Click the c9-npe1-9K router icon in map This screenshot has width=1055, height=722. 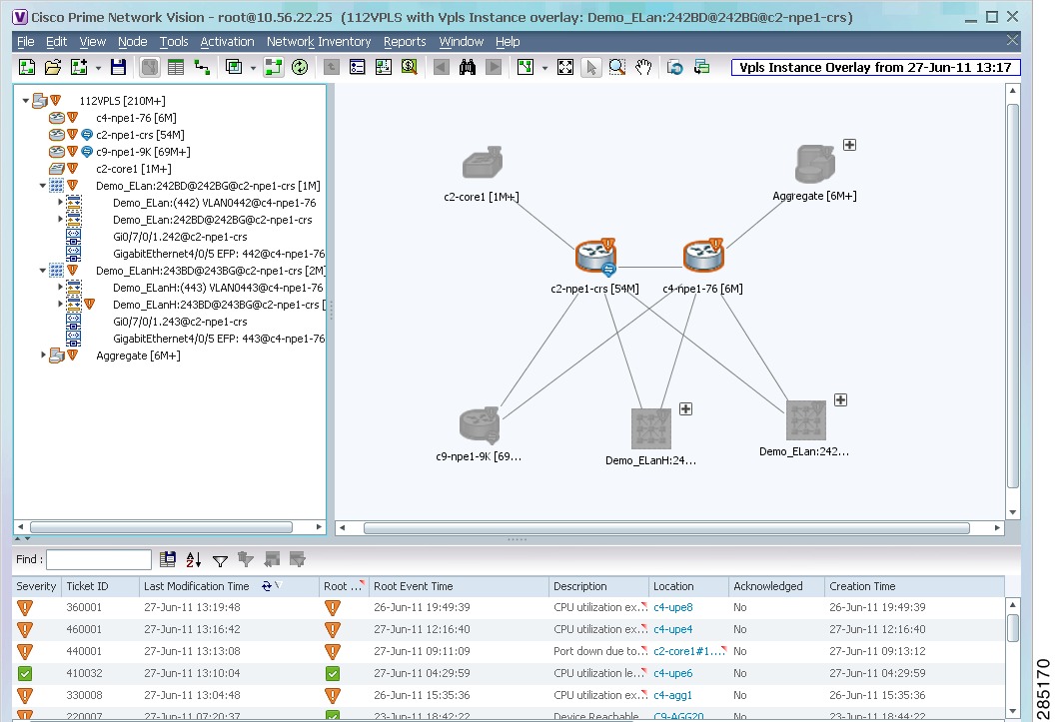click(x=480, y=425)
